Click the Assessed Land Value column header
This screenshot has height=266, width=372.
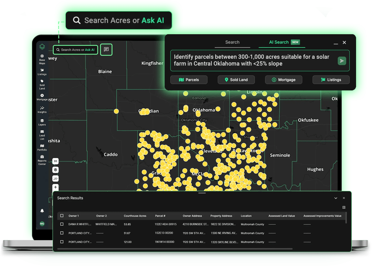282,216
